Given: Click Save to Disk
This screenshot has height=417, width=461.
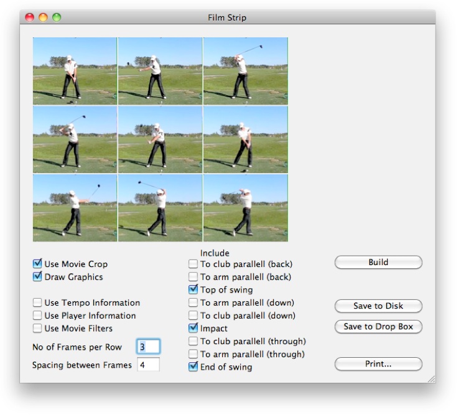Looking at the screenshot, I should click(x=378, y=306).
